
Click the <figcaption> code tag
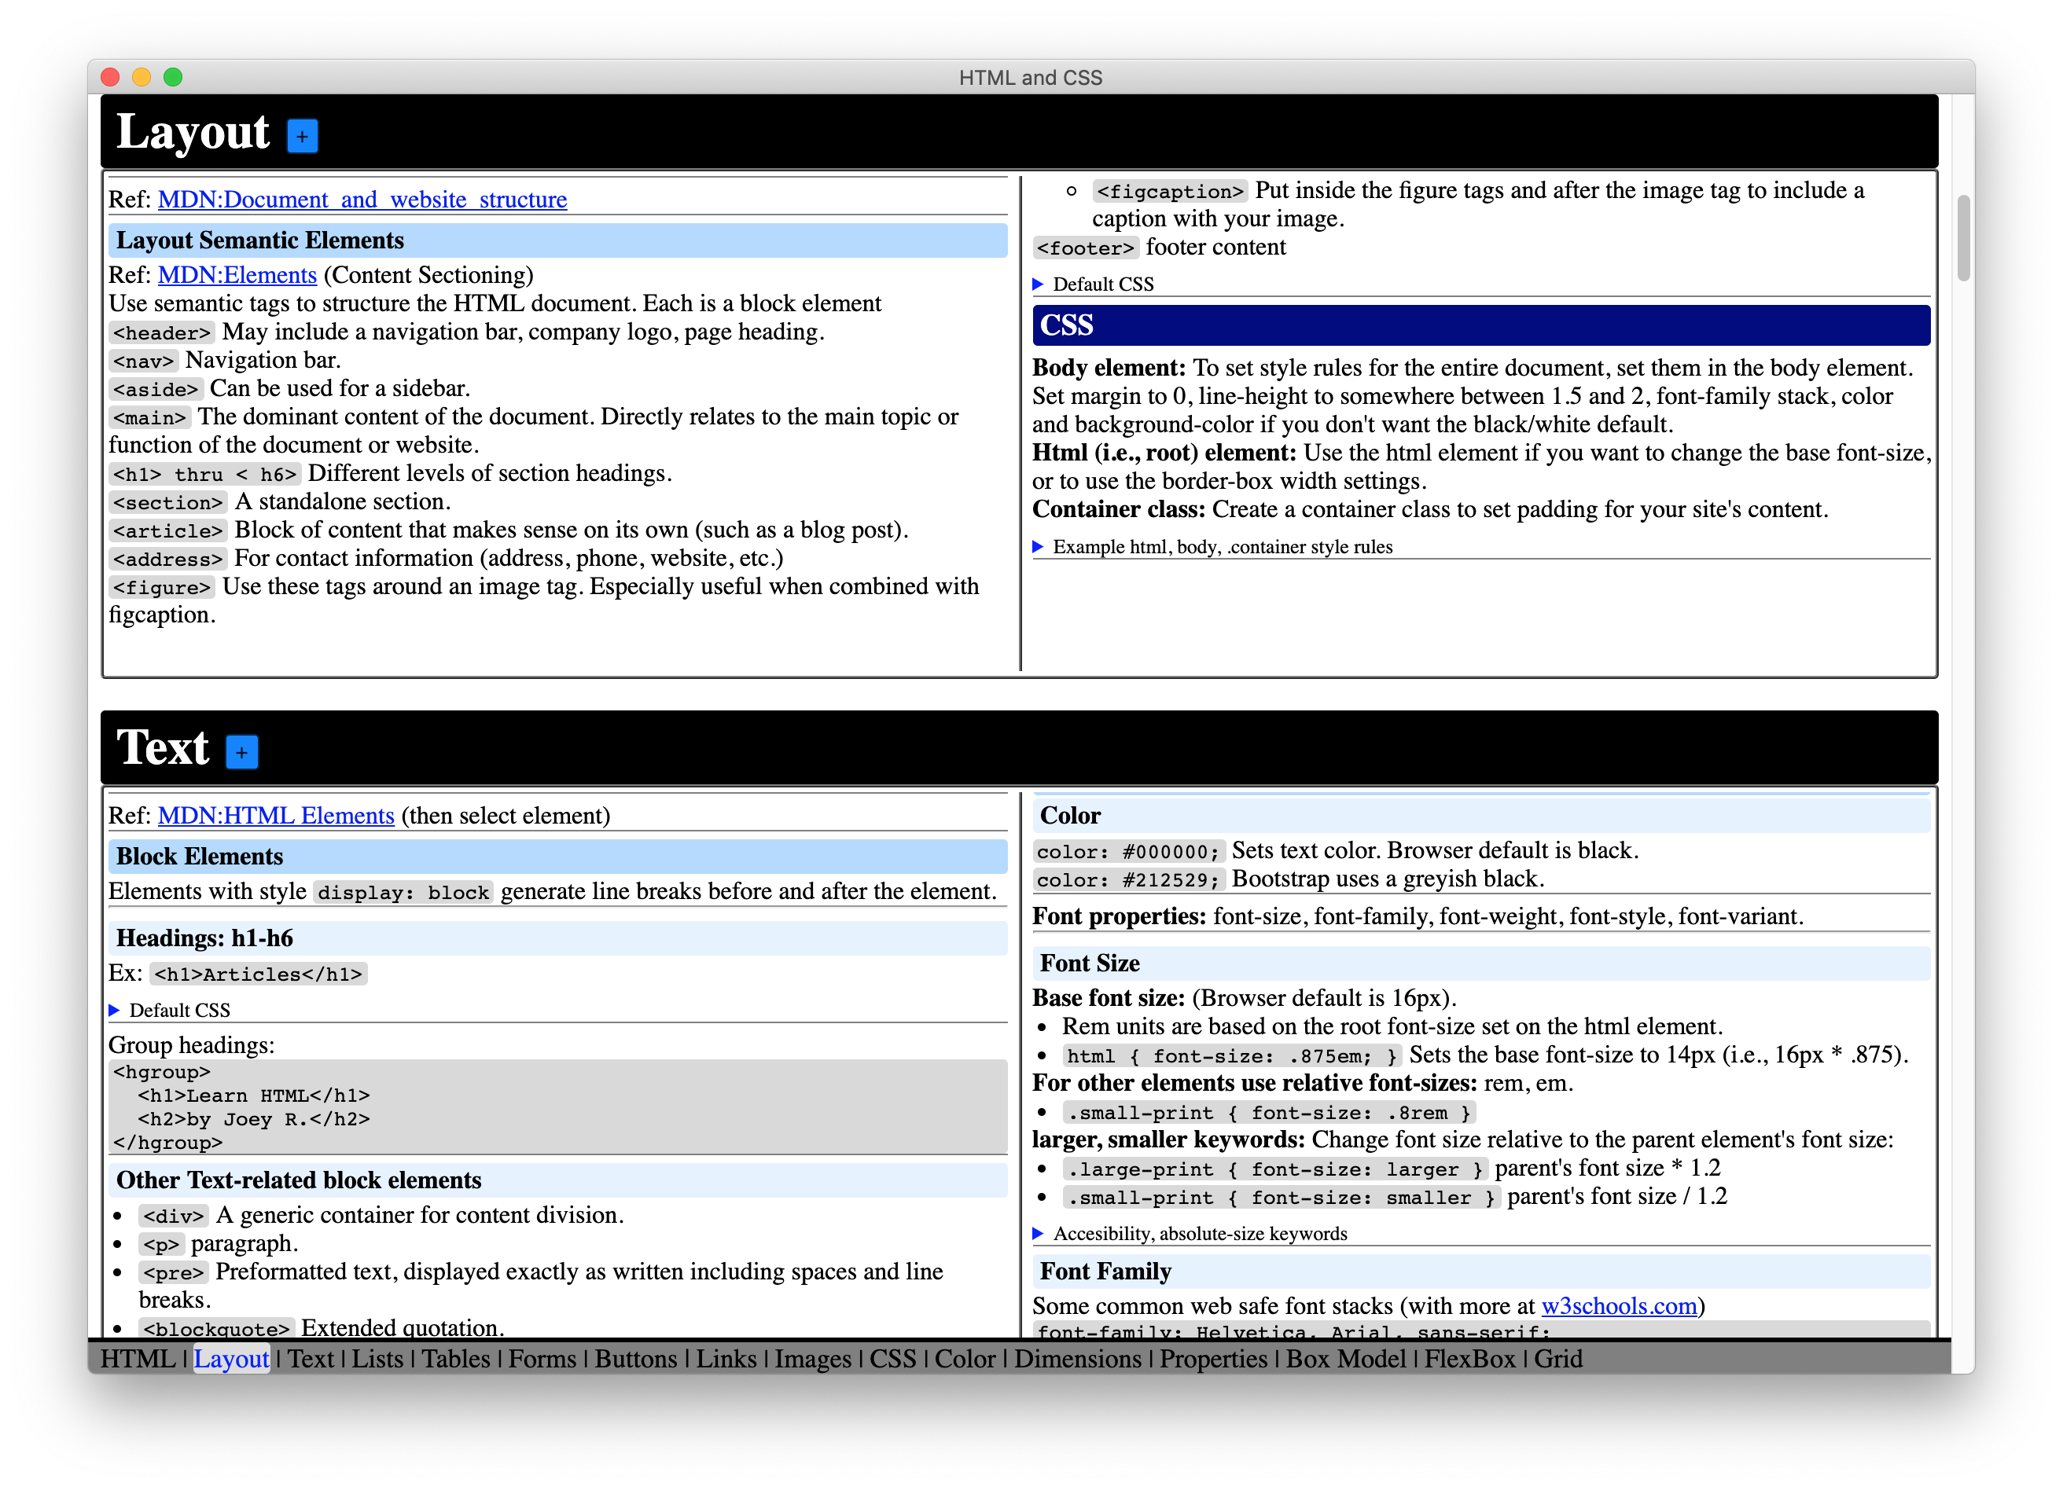click(x=1170, y=192)
